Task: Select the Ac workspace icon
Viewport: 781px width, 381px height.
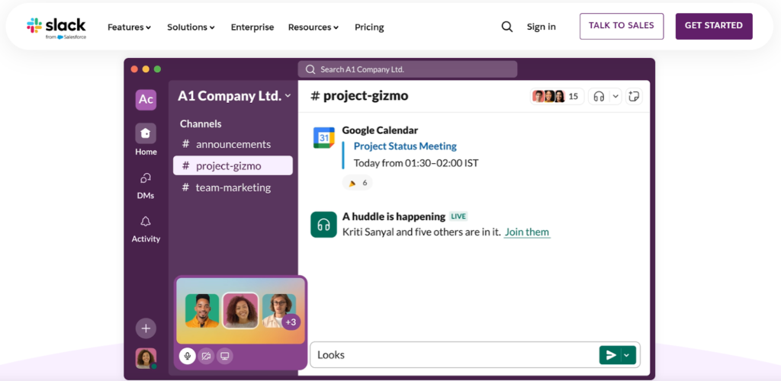Action: point(146,100)
